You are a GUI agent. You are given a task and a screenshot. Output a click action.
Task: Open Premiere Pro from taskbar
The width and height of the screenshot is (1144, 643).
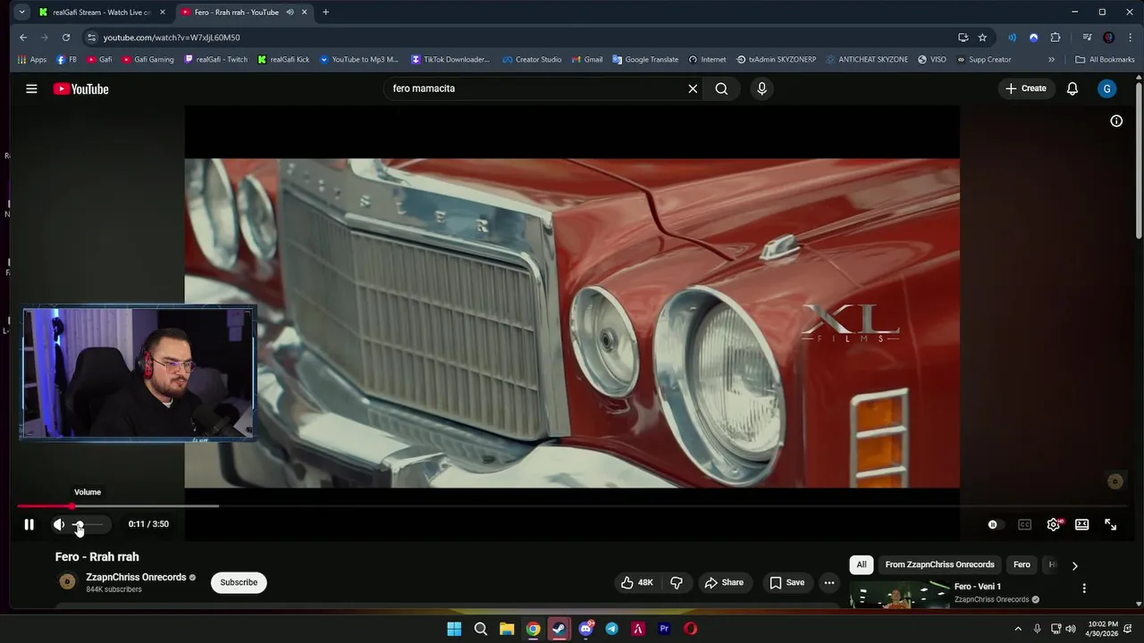tap(664, 629)
